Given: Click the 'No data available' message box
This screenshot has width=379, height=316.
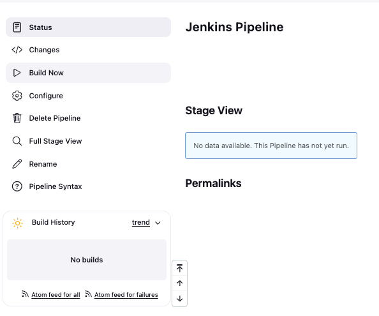Looking at the screenshot, I should coord(271,146).
